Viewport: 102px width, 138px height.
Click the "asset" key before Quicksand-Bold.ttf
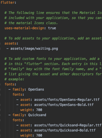click(x=25, y=130)
